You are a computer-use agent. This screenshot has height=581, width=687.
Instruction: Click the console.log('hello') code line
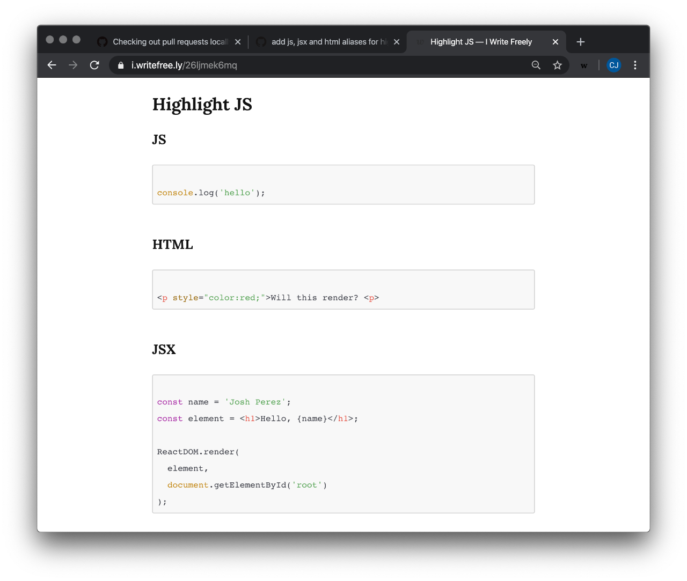pyautogui.click(x=211, y=193)
